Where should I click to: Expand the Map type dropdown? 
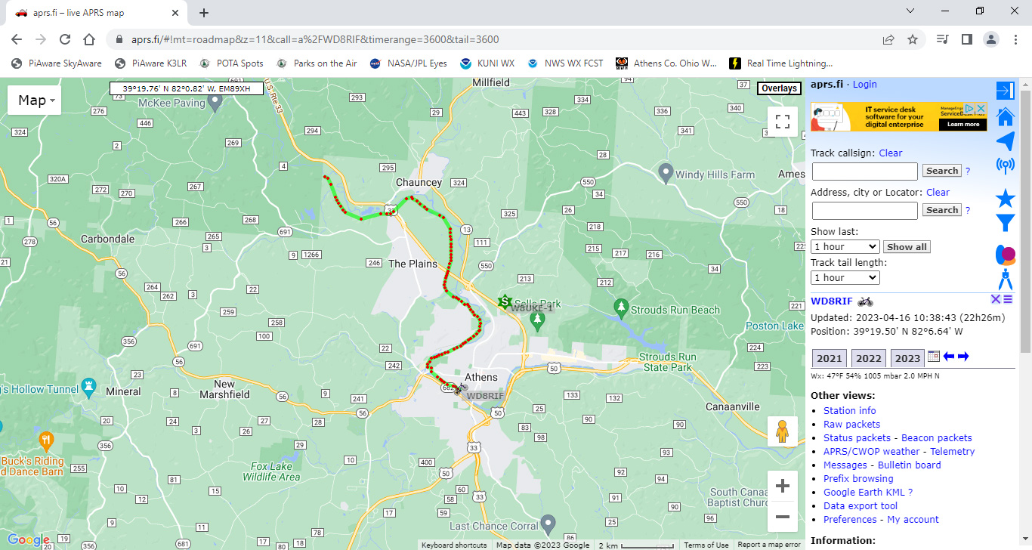(34, 100)
